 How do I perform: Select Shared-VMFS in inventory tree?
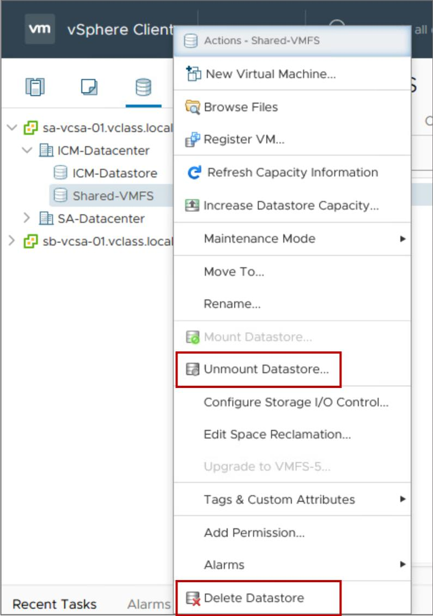click(113, 196)
